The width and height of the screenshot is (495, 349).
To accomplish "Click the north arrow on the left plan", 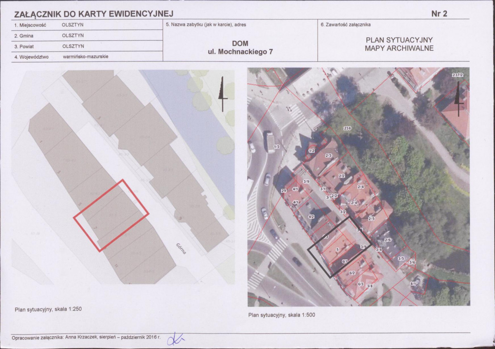I will pyautogui.click(x=223, y=94).
